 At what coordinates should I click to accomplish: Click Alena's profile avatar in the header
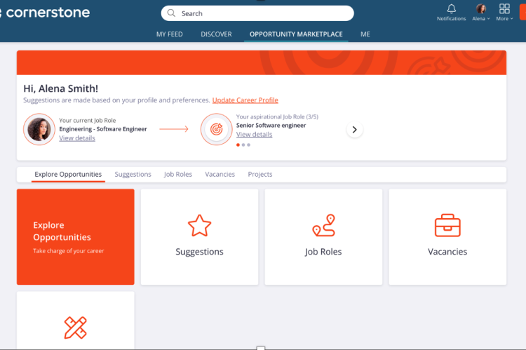coord(481,8)
